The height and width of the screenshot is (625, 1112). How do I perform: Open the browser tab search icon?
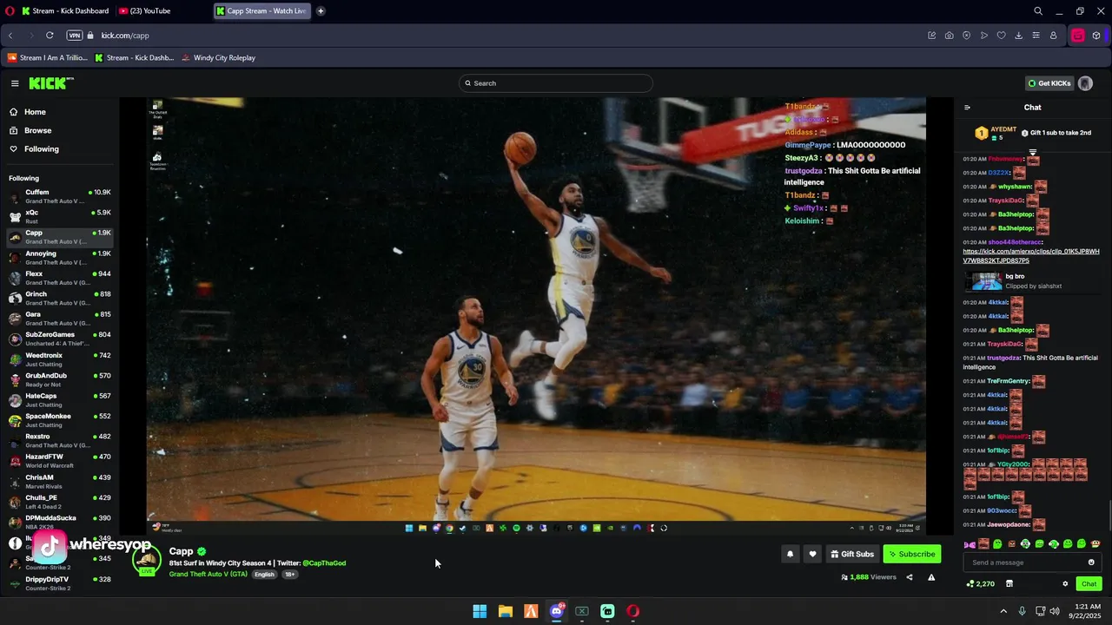pyautogui.click(x=1038, y=11)
